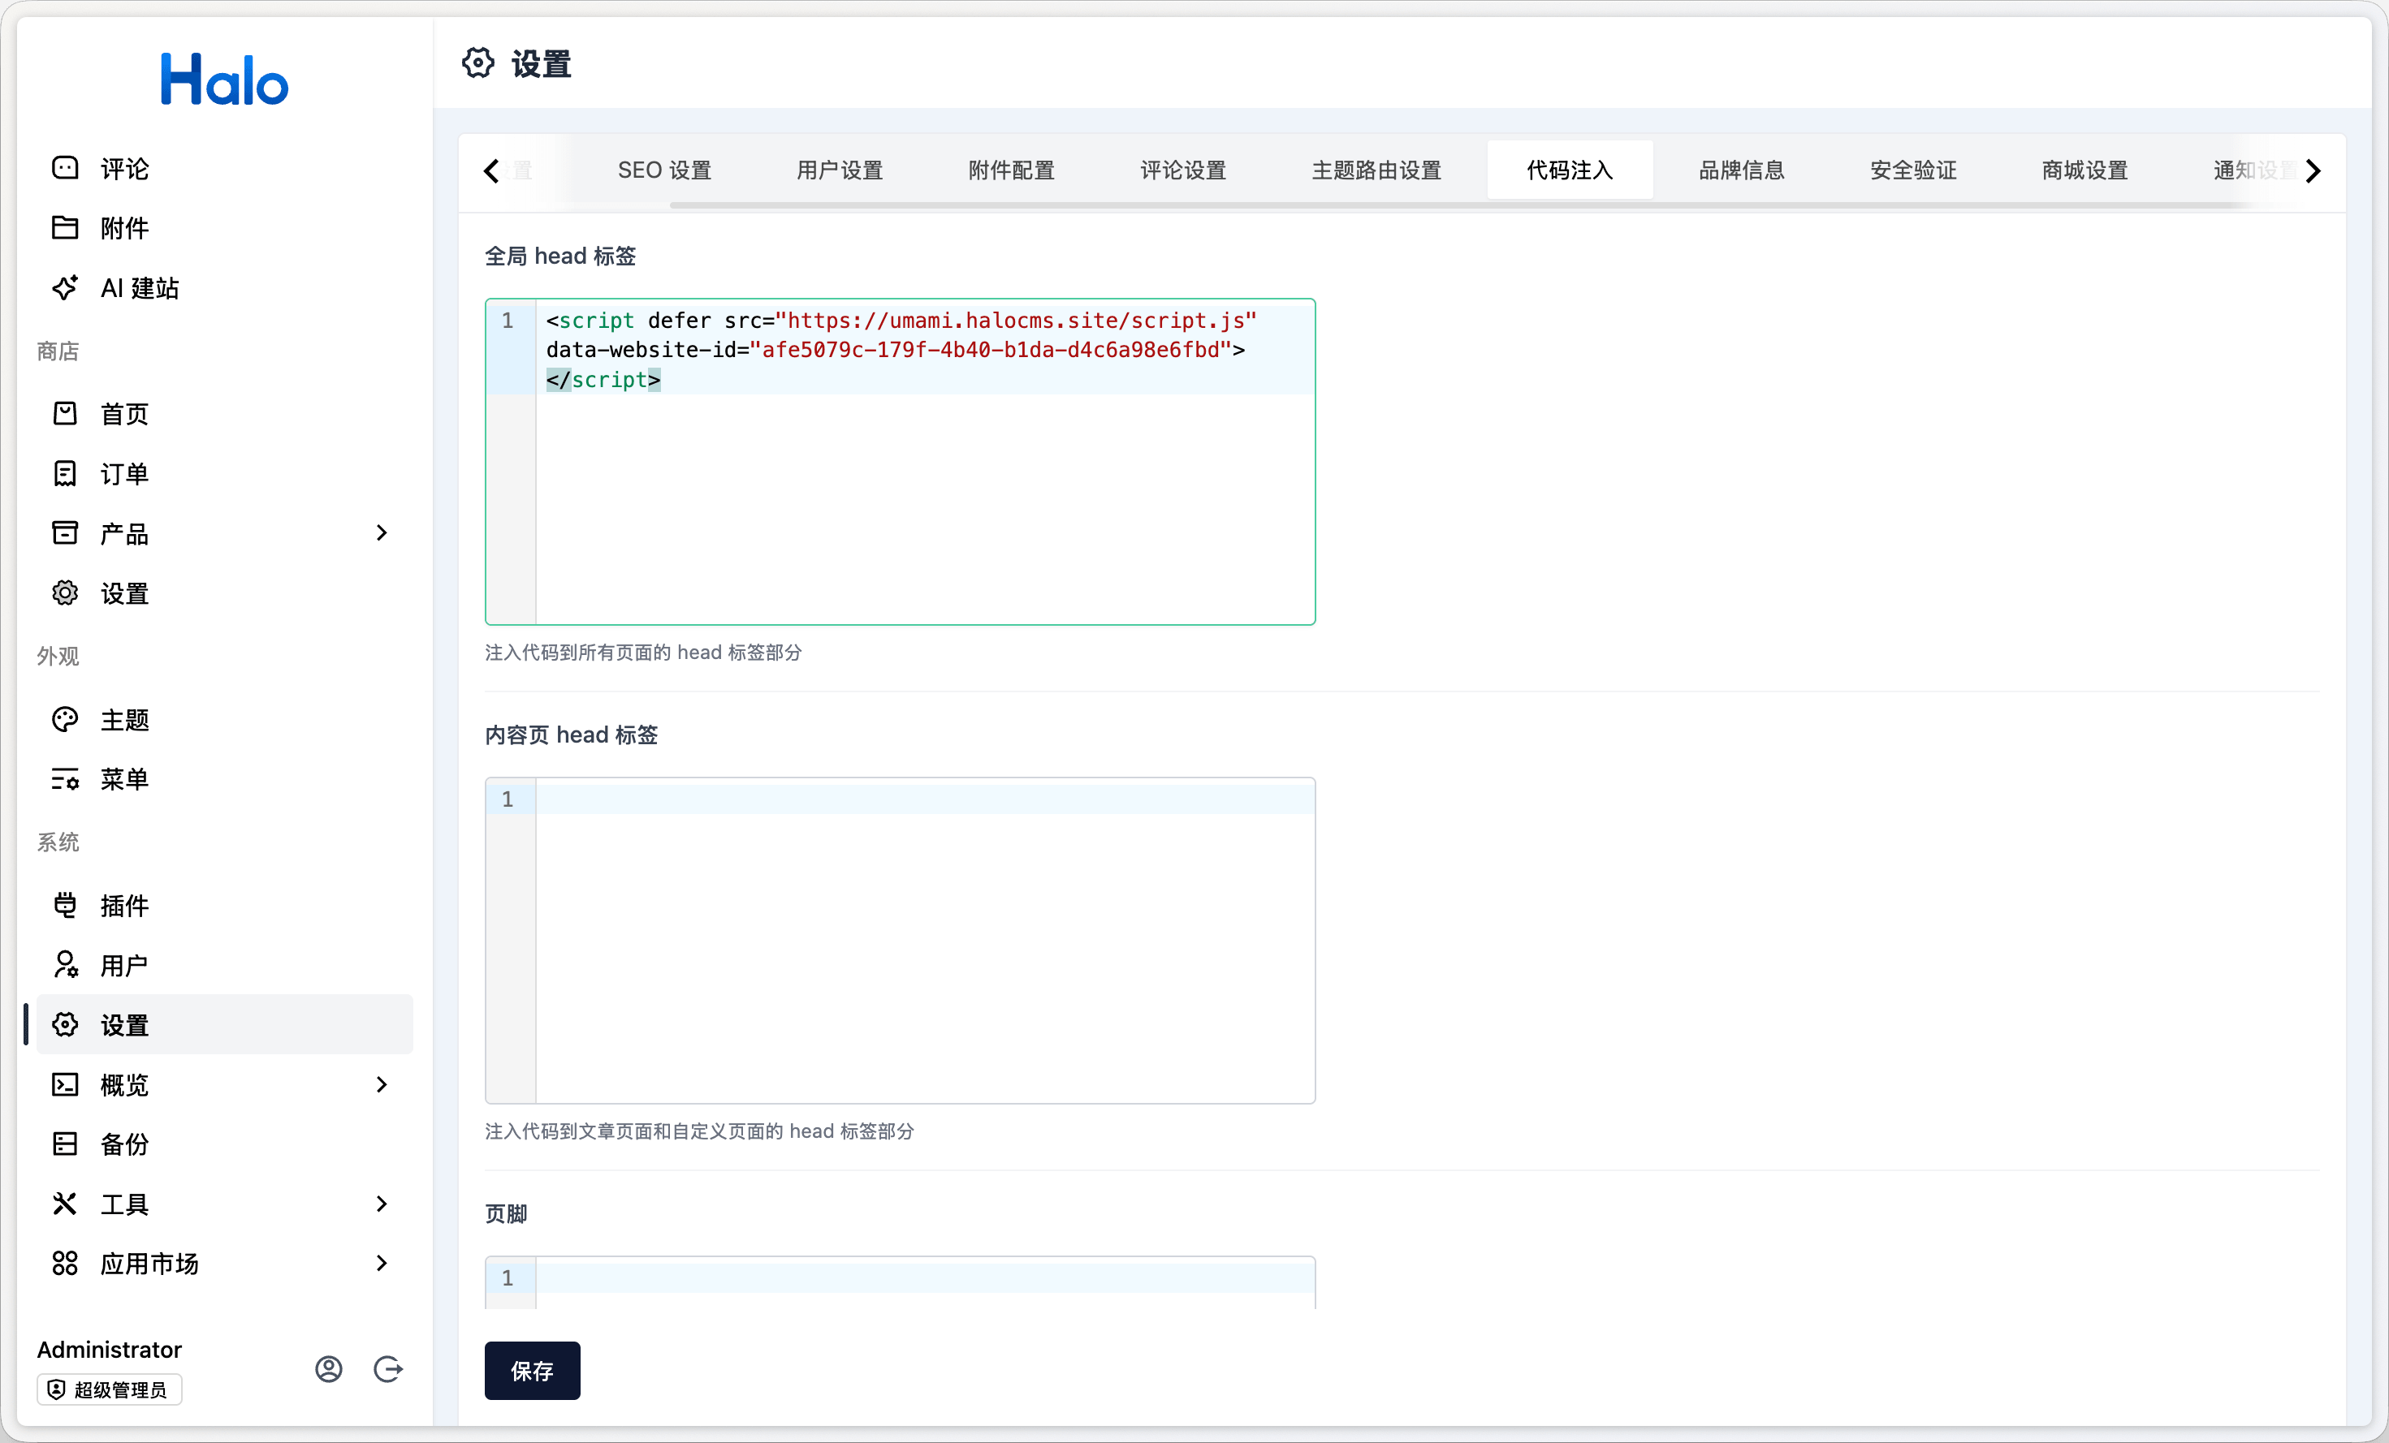Expand the 应用市场 submenu chevron
Viewport: 2389px width, 1443px height.
[x=381, y=1263]
